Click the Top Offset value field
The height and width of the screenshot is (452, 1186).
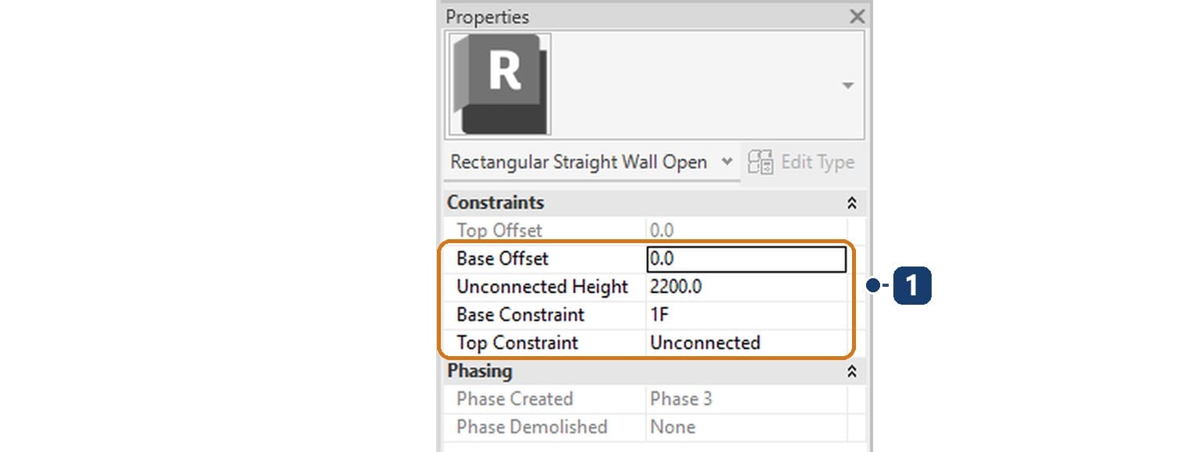pos(747,231)
